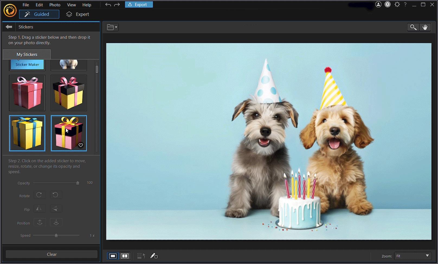Rotate the sticker clockwise
This screenshot has height=264, width=438.
pyautogui.click(x=40, y=195)
